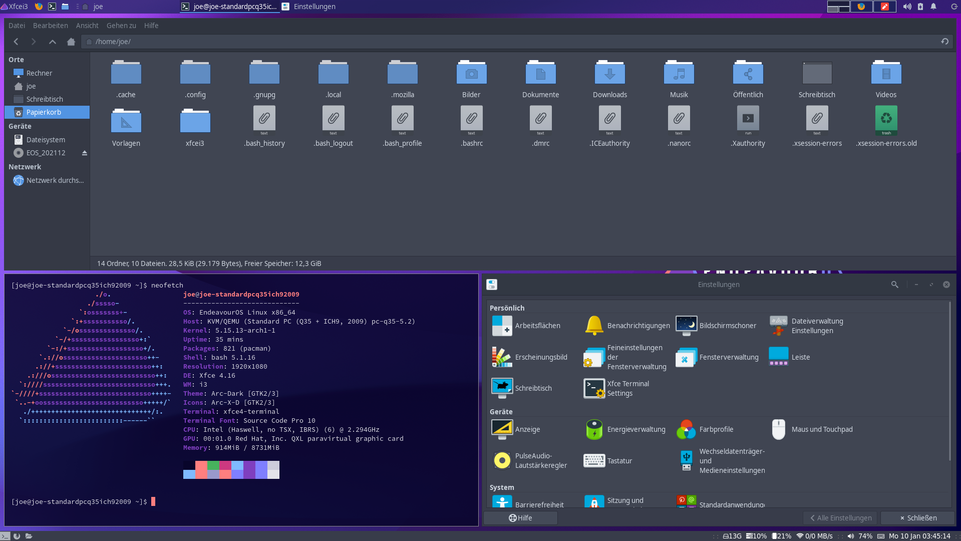Click the Xfcei3 applications menu
961x541 pixels.
pyautogui.click(x=15, y=7)
